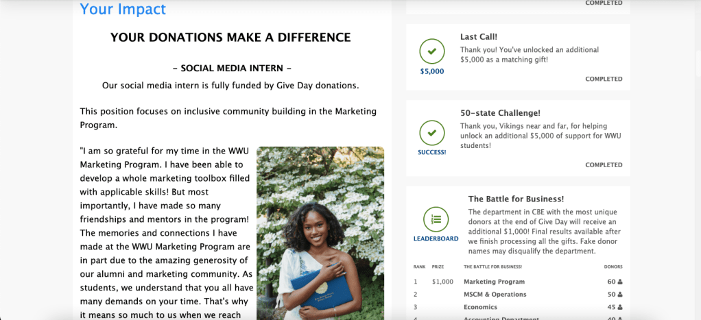Viewport: 701px width, 320px height.
Task: Click the Last Call! challenge title
Action: (x=479, y=37)
